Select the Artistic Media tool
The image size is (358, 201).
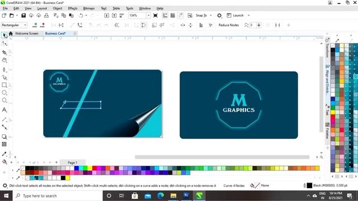click(x=4, y=78)
